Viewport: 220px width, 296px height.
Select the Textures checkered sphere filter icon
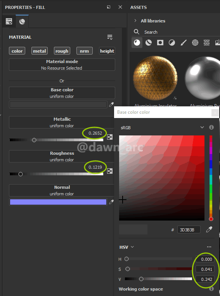[195, 43]
